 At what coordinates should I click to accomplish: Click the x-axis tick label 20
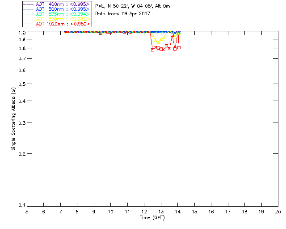click(x=278, y=212)
